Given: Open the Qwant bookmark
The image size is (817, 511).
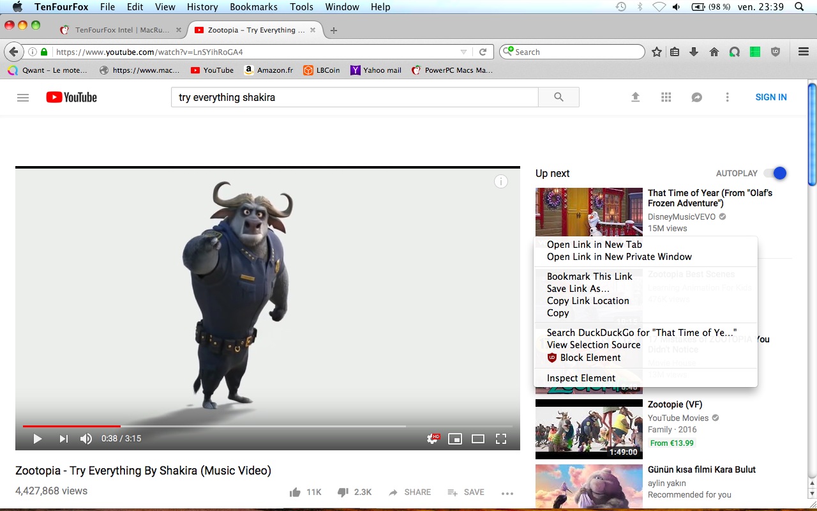Looking at the screenshot, I should [48, 70].
